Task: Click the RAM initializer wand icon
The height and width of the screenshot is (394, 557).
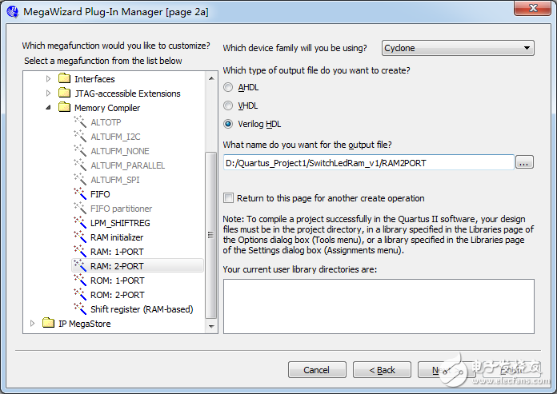Action: pyautogui.click(x=80, y=237)
